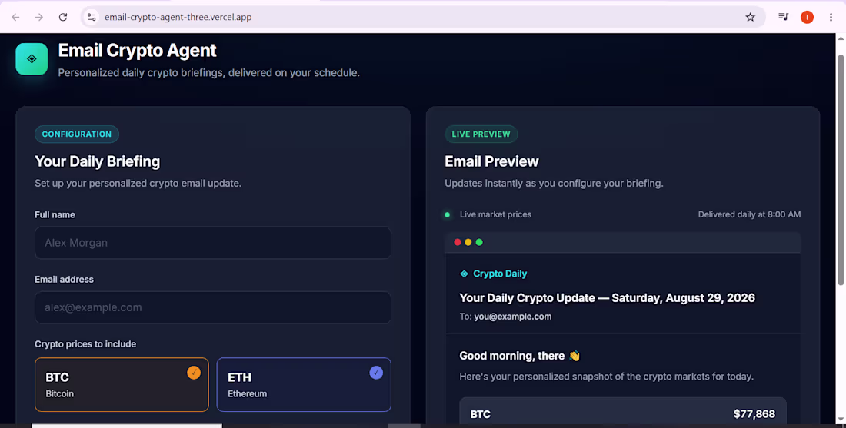This screenshot has width=846, height=428.
Task: Uncheck the purple ETH checkmark
Action: click(x=376, y=373)
